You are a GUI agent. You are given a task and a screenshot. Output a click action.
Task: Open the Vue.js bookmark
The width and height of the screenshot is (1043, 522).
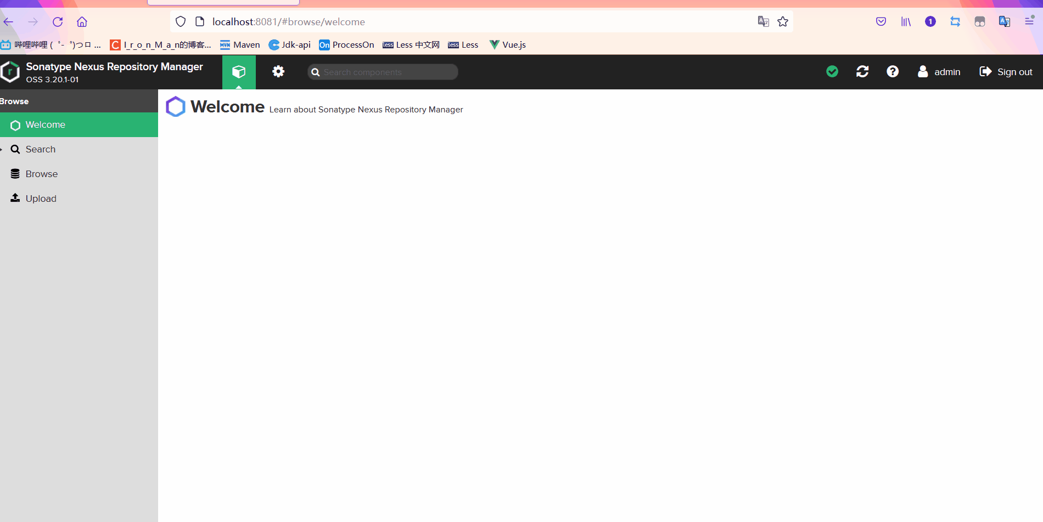507,45
